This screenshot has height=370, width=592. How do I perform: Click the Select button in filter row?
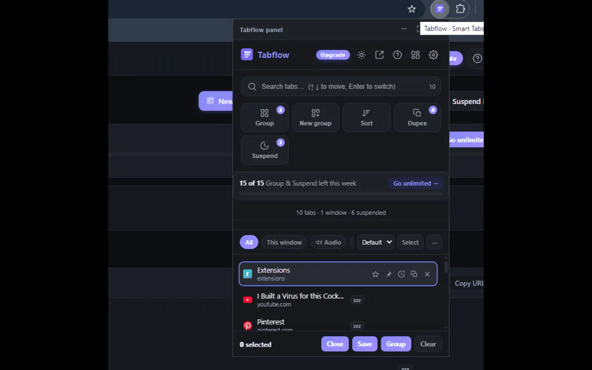(410, 242)
